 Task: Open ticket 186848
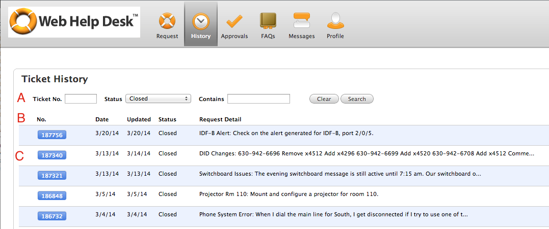click(51, 195)
